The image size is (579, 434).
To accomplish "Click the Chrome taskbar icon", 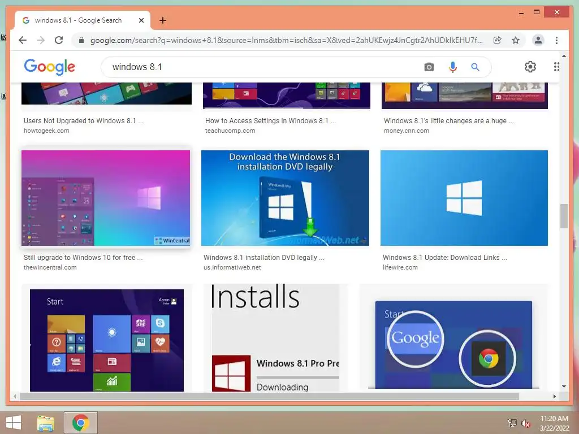I will click(x=80, y=423).
